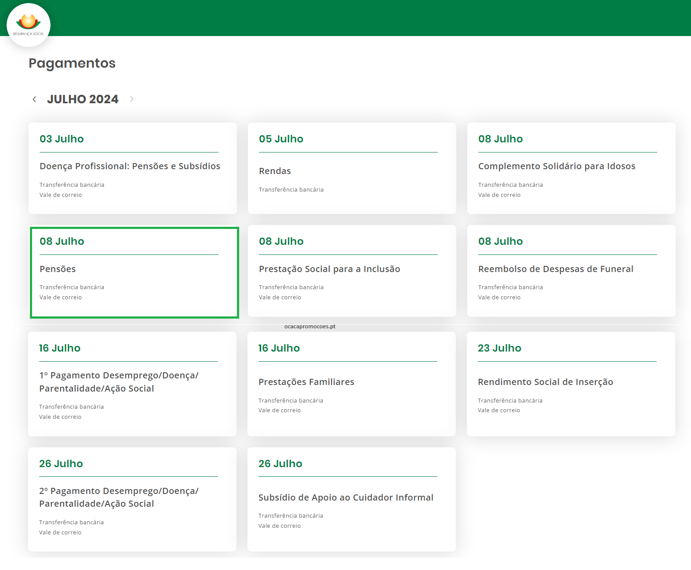691x570 pixels.
Task: Go to previous month with left chevron
Action: 34,99
